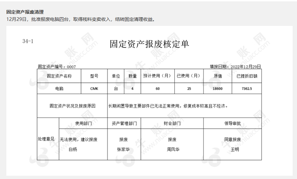
Task: Click the 固定资产名称 column header
Action: 59,76
